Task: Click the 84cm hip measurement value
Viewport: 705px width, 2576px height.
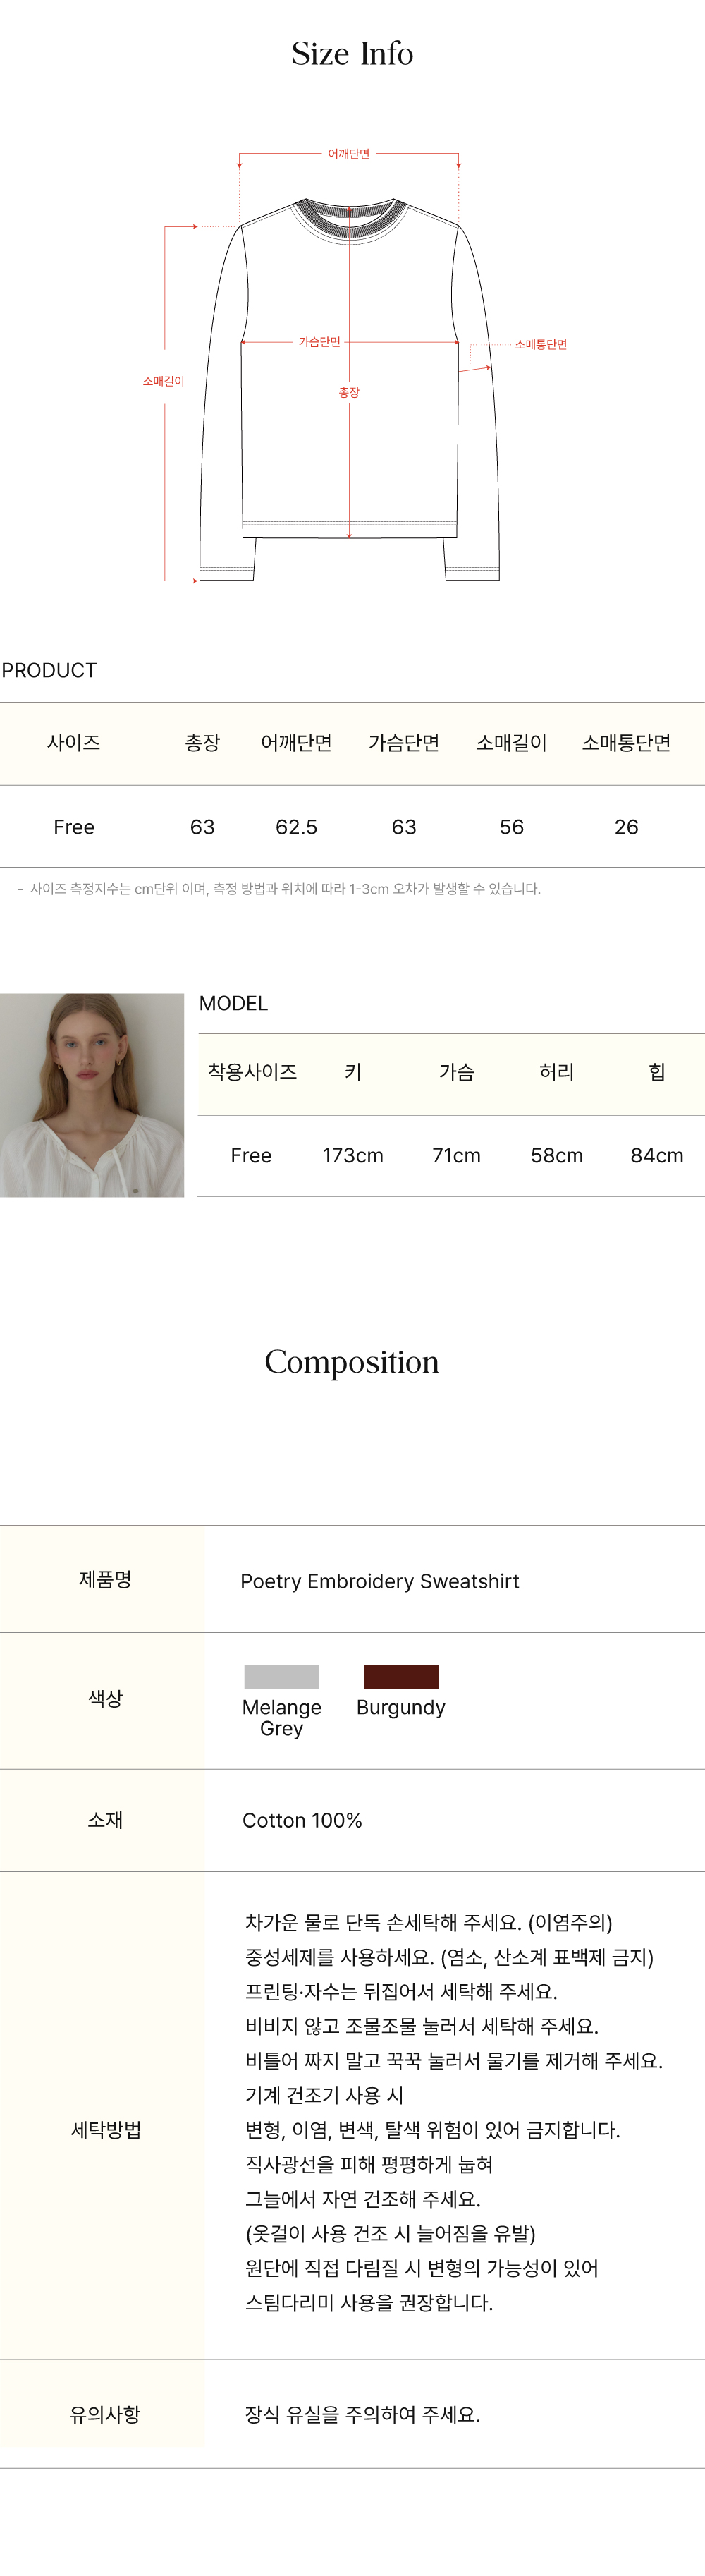Action: pyautogui.click(x=657, y=1156)
